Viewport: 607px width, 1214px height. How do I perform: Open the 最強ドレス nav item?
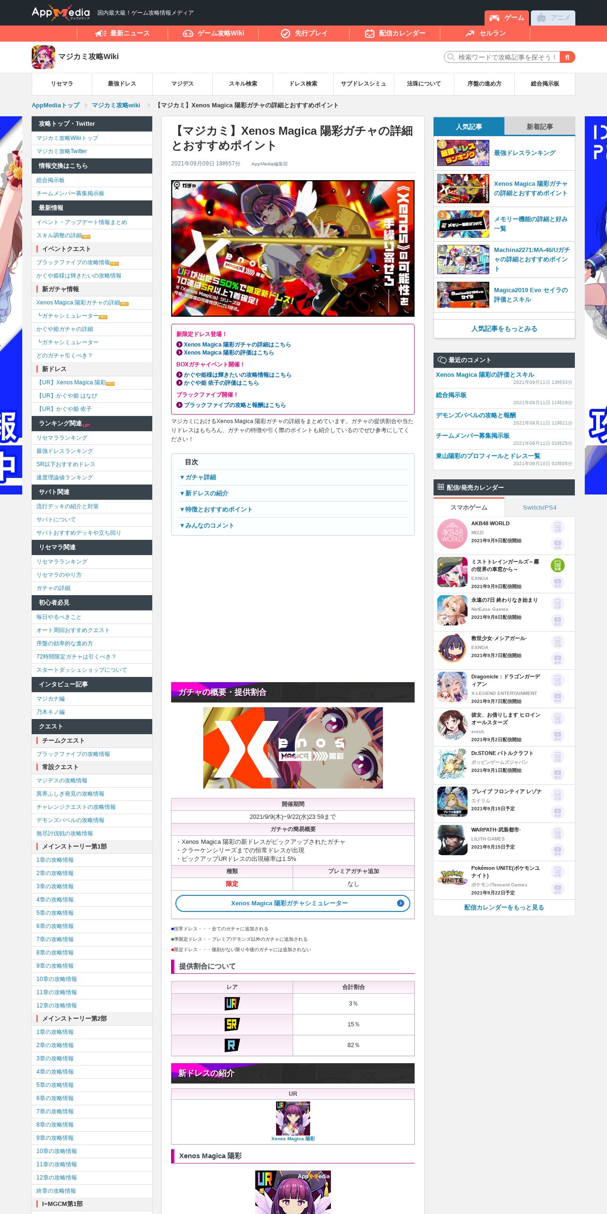pyautogui.click(x=122, y=84)
